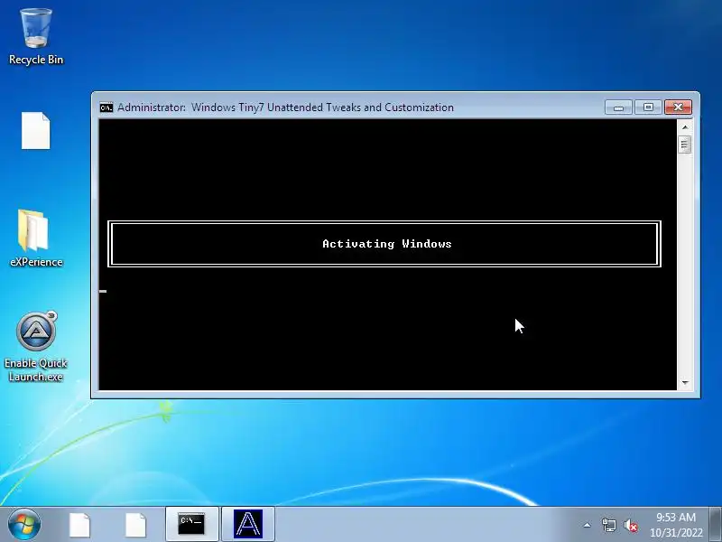The height and width of the screenshot is (542, 722).
Task: Open the Recycle Bin desktop icon
Action: pyautogui.click(x=36, y=37)
